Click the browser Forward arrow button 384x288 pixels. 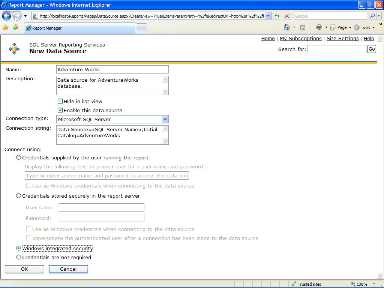[x=17, y=16]
